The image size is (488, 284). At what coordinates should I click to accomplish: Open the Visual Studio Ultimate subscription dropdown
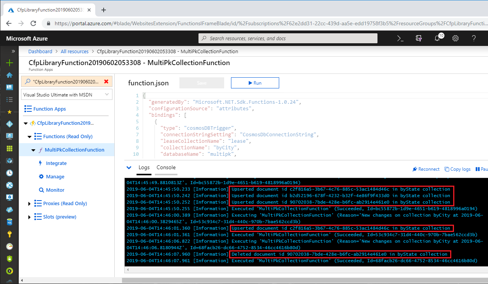tap(66, 95)
